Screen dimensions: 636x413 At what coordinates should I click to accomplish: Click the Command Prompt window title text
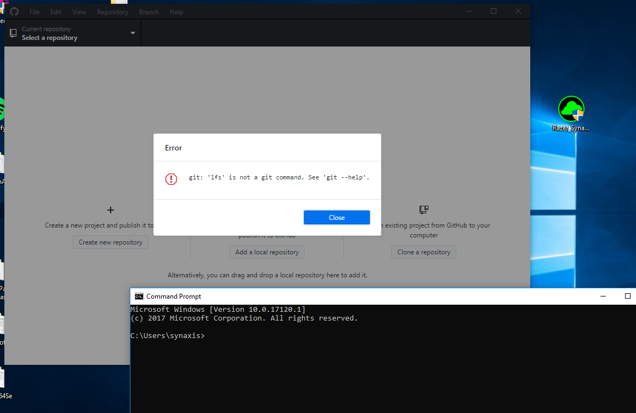[x=174, y=296]
